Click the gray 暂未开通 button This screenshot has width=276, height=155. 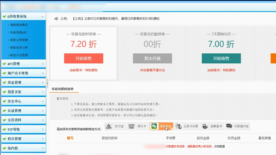152,59
